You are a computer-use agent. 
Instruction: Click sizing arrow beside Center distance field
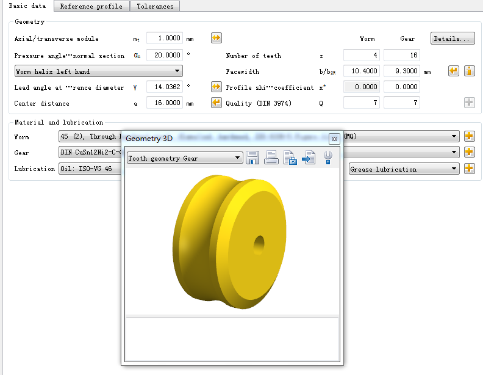coord(216,103)
